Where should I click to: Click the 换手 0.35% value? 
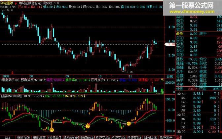pyautogui.click(x=193, y=80)
